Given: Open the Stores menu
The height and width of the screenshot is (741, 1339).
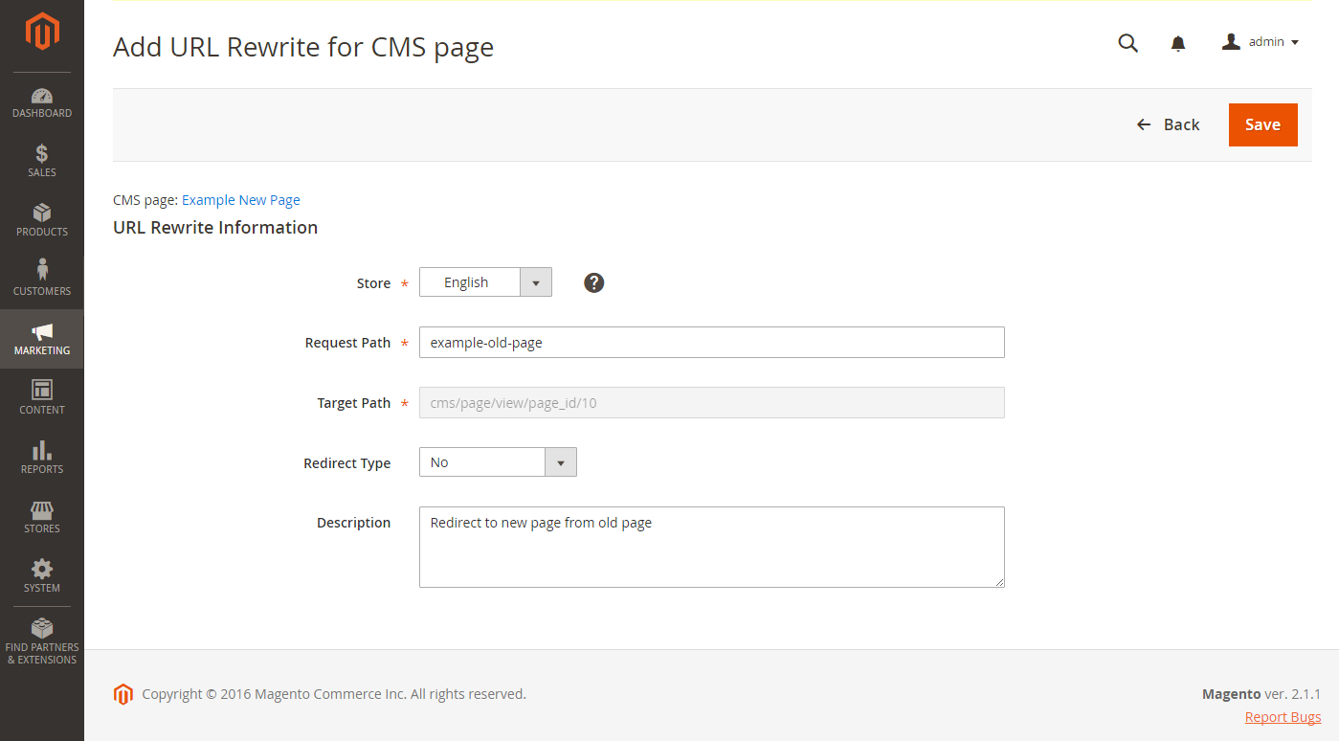Looking at the screenshot, I should click(42, 517).
